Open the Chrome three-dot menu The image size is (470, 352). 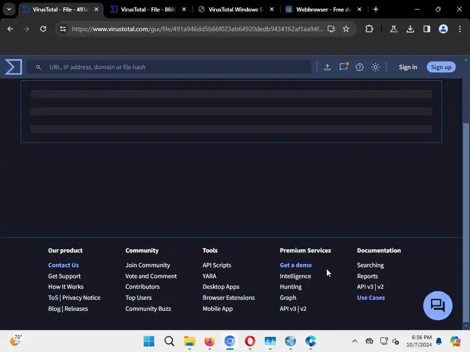pos(460,29)
